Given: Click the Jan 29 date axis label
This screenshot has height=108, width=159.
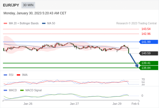Looking at the screenshot, I should point(117,104).
